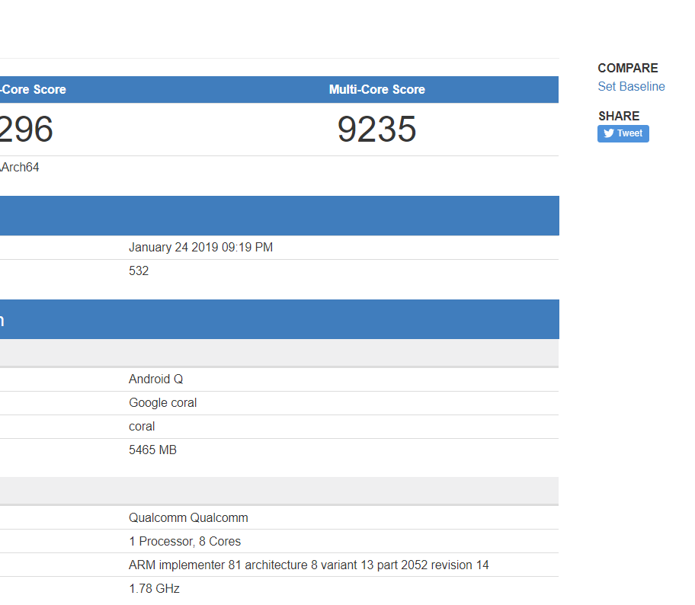Click the value 532 under the date
The height and width of the screenshot is (605, 695).
[x=139, y=270]
